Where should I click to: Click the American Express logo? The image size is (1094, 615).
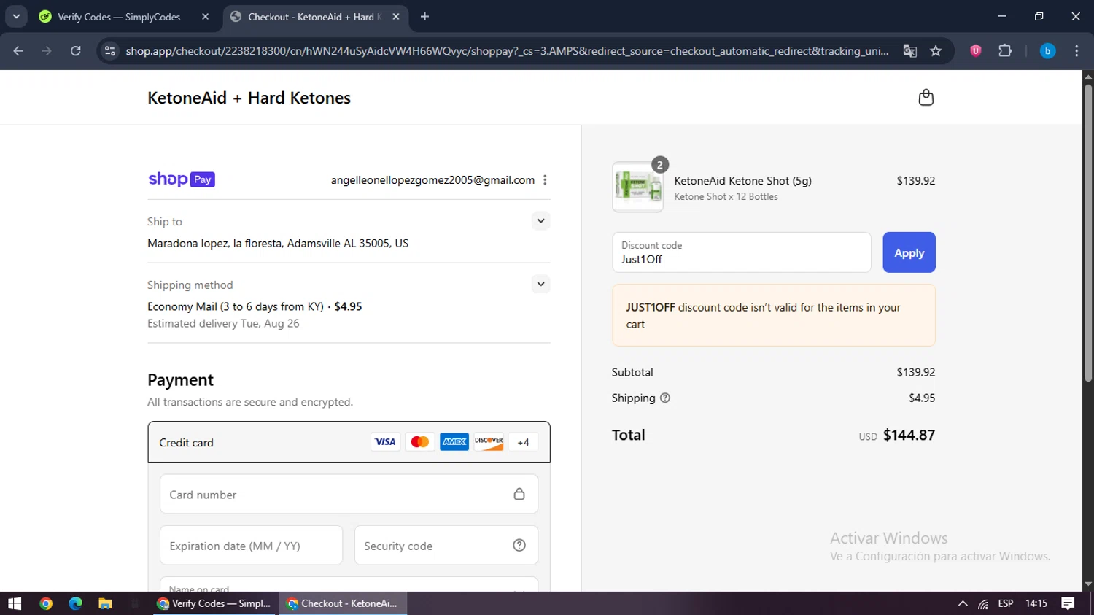tap(454, 442)
